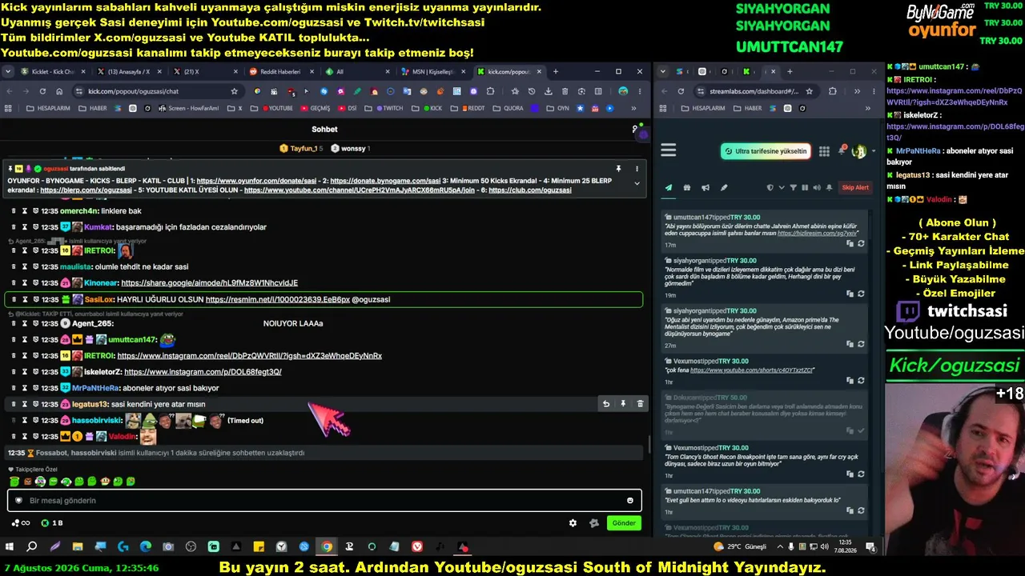
Task: Open the HESAPLARIM bookmarks folder in Kick window
Action: point(48,108)
